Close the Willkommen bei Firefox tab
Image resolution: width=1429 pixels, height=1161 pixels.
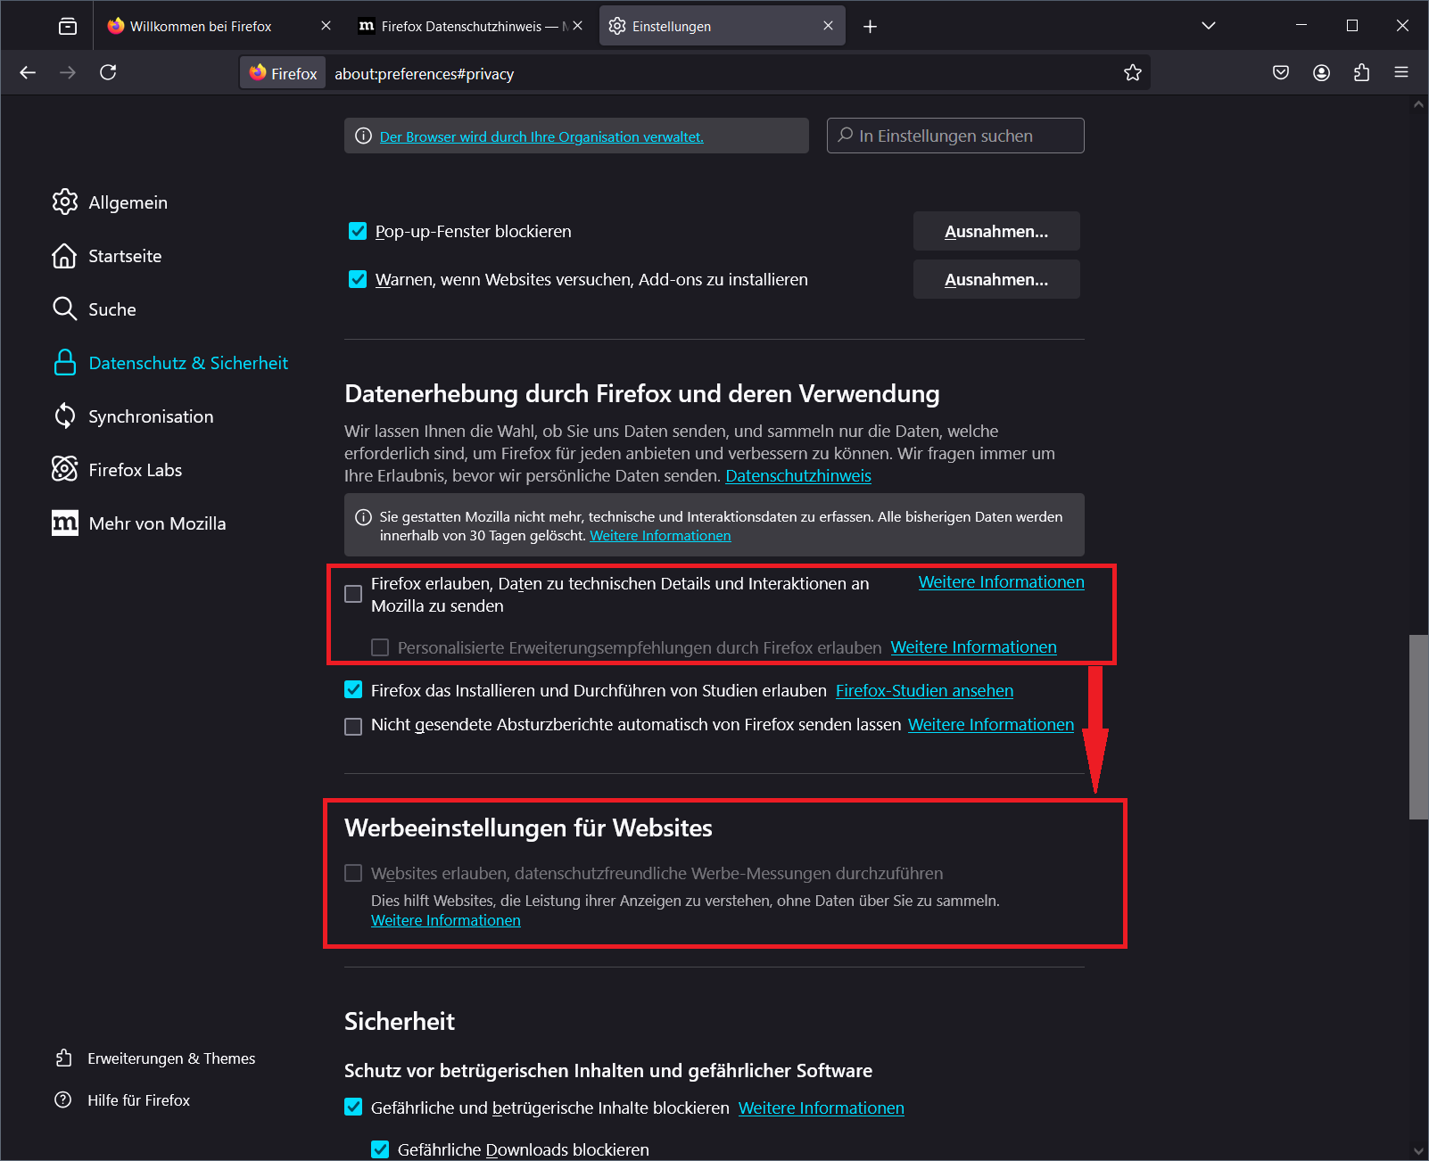tap(326, 26)
